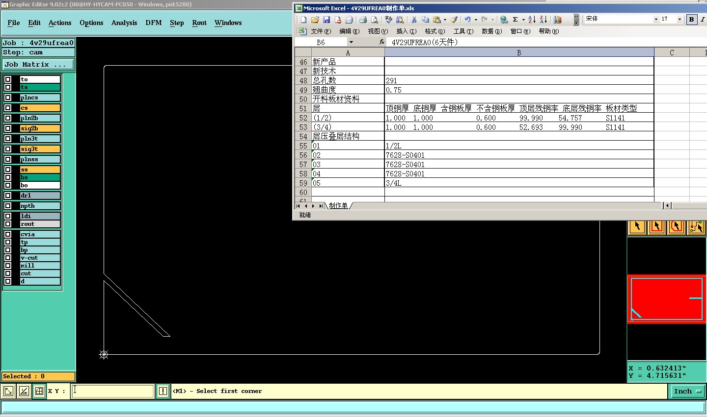The image size is (707, 417).
Task: Toggle display box of layer 'to'
Action: pyautogui.click(x=8, y=79)
